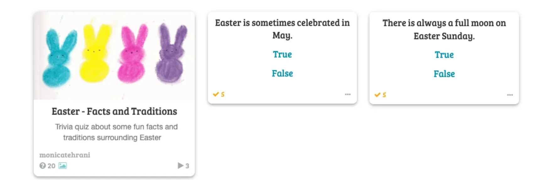Click the play count triangle icon
This screenshot has width=556, height=187.
[x=181, y=165]
